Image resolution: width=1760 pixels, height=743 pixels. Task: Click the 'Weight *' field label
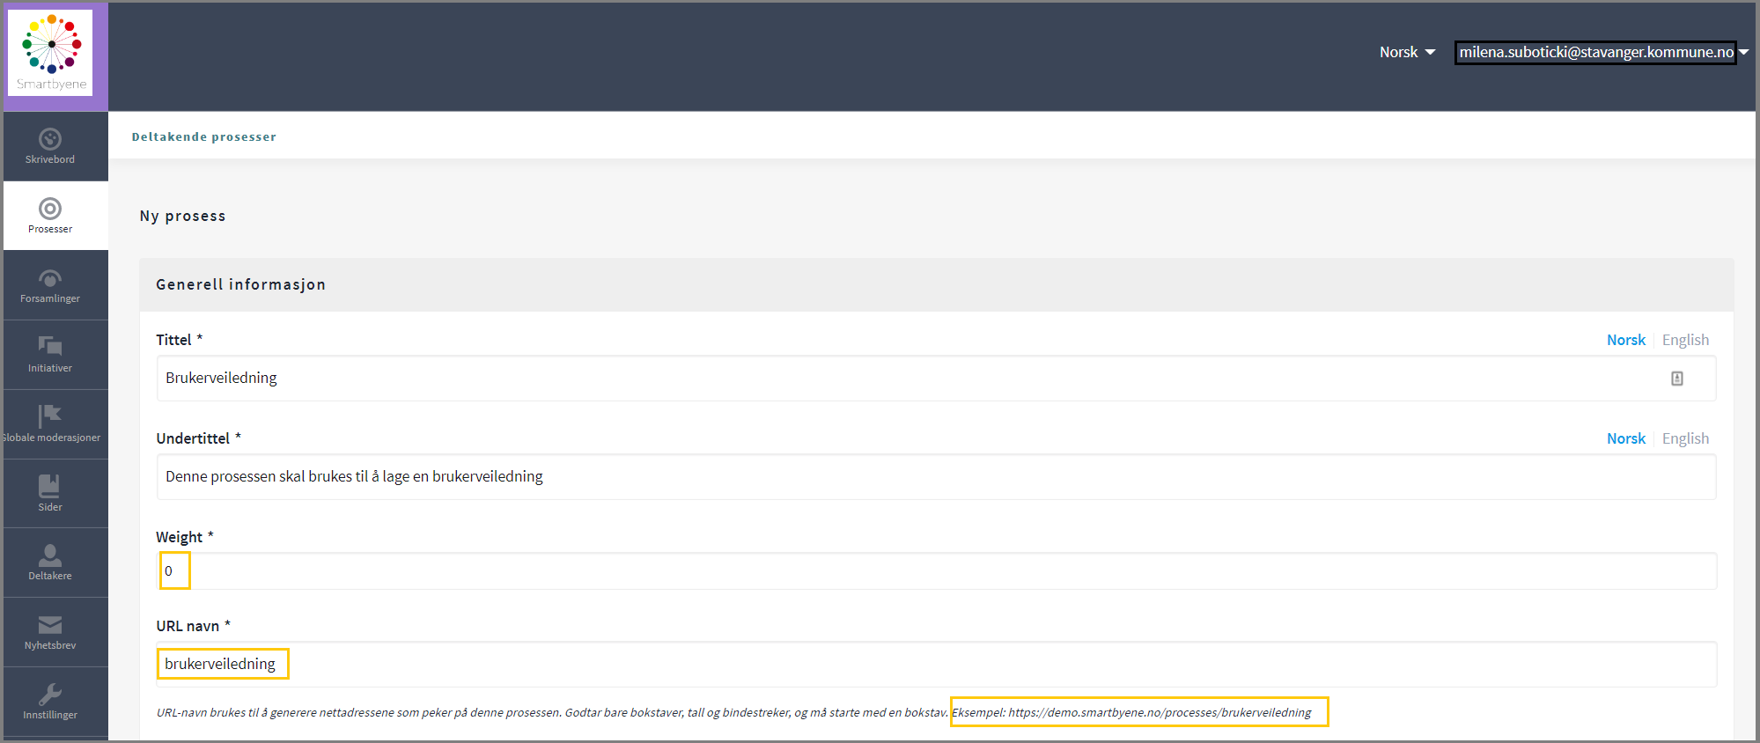[185, 537]
